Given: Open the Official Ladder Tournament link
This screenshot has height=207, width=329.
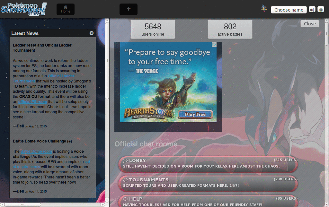Looking at the screenshot, I should [x=44, y=79].
